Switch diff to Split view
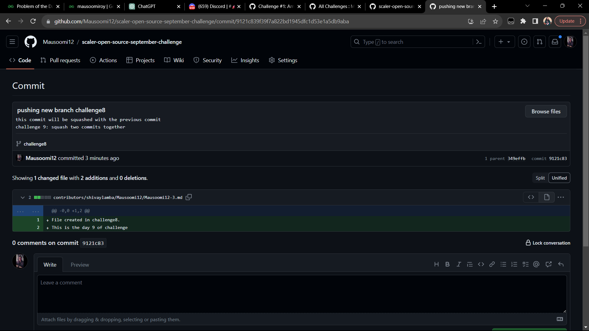Image resolution: width=589 pixels, height=331 pixels. point(540,178)
